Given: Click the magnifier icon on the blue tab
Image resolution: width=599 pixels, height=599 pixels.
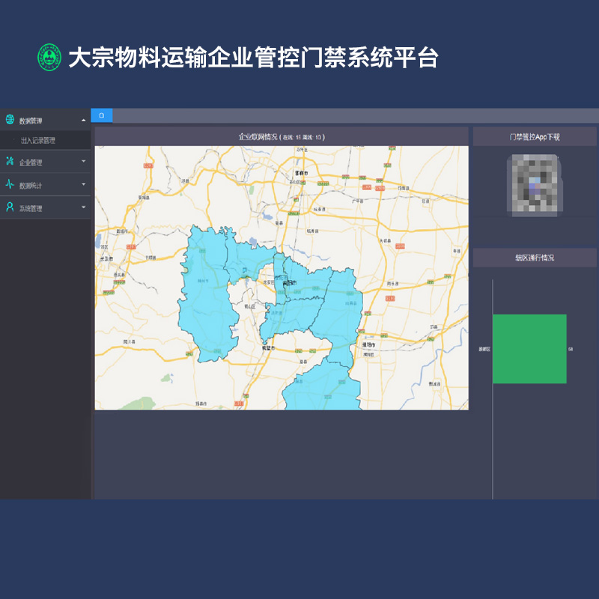Looking at the screenshot, I should 102,115.
